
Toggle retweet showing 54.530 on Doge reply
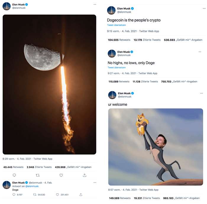[35, 195]
